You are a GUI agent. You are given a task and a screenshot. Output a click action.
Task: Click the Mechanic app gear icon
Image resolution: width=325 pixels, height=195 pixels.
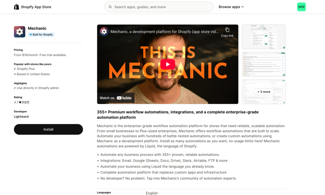pyautogui.click(x=19, y=32)
